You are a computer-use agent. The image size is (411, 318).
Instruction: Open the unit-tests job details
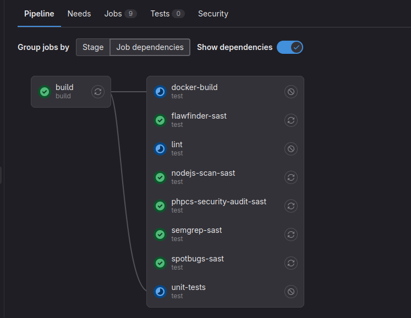pos(189,287)
